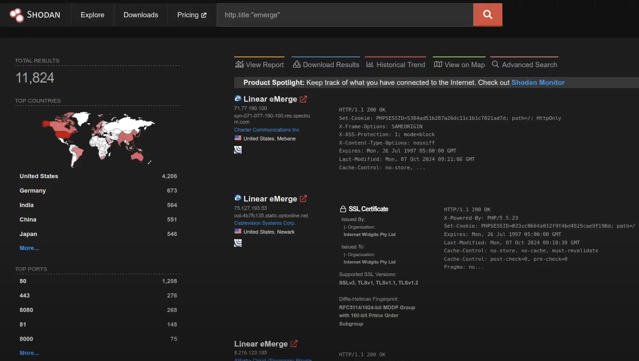
Task: Click the Shodan logo icon
Action: (15, 14)
